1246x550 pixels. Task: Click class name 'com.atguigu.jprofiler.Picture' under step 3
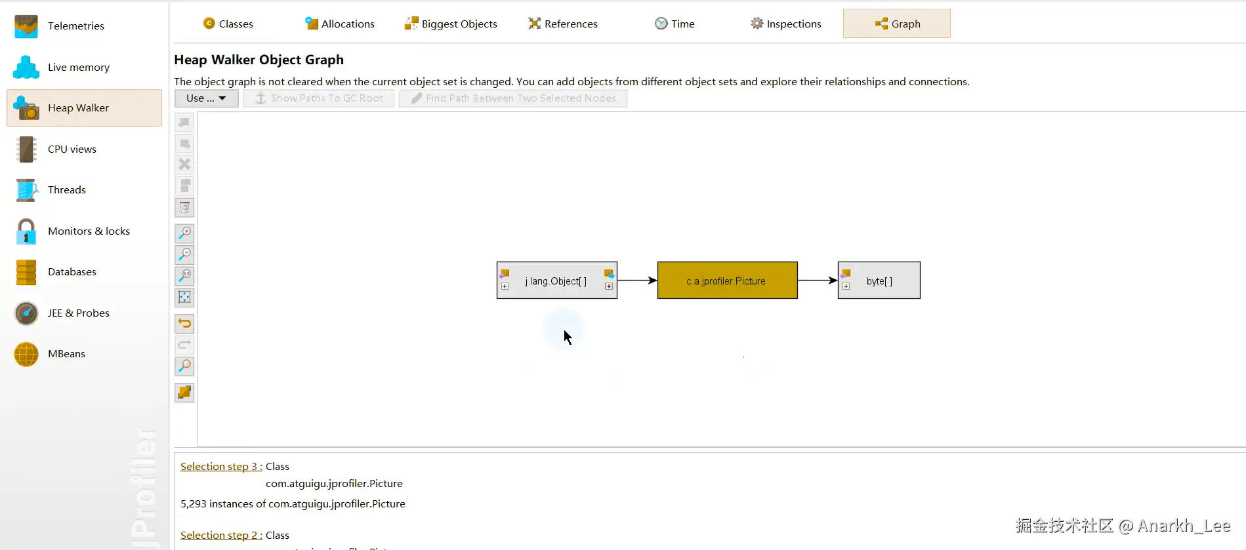point(334,484)
